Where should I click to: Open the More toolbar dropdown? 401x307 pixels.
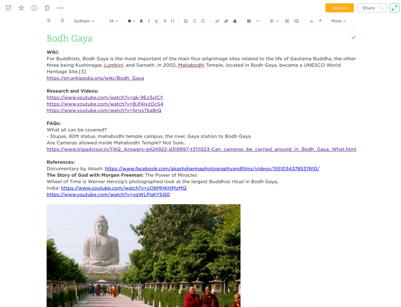pos(339,21)
